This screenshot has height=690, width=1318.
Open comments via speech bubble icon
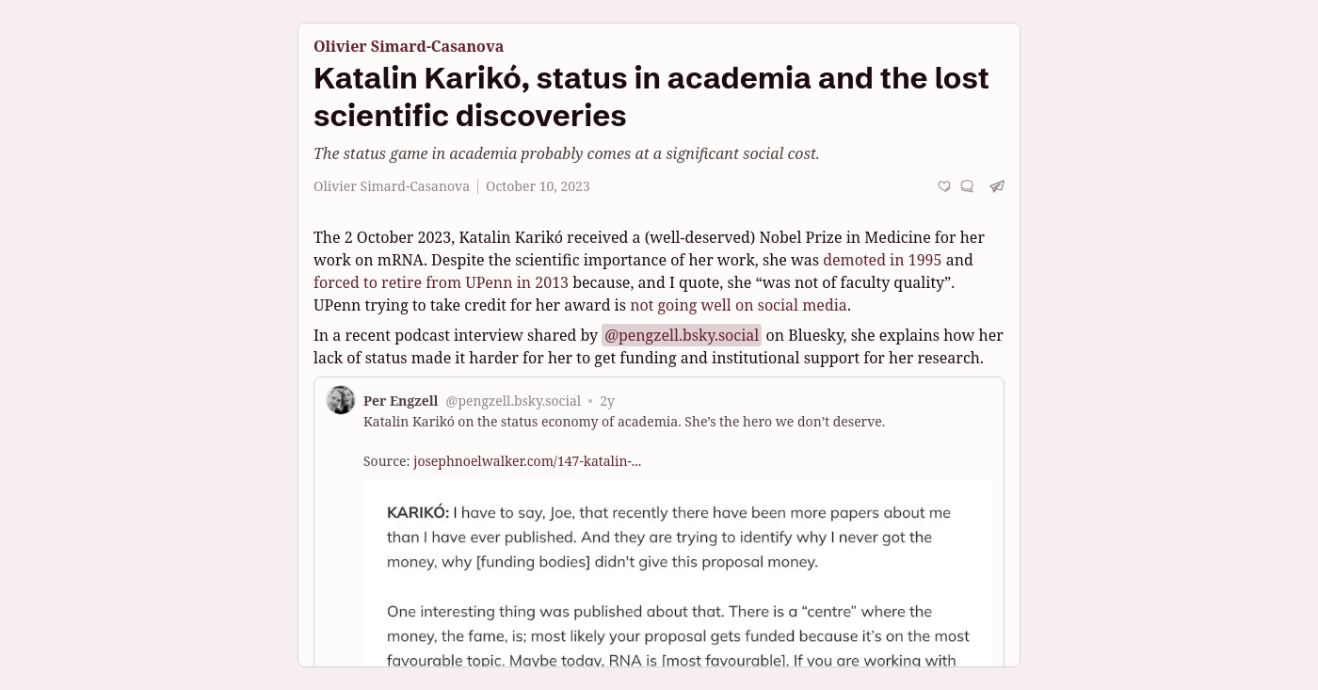tap(967, 186)
